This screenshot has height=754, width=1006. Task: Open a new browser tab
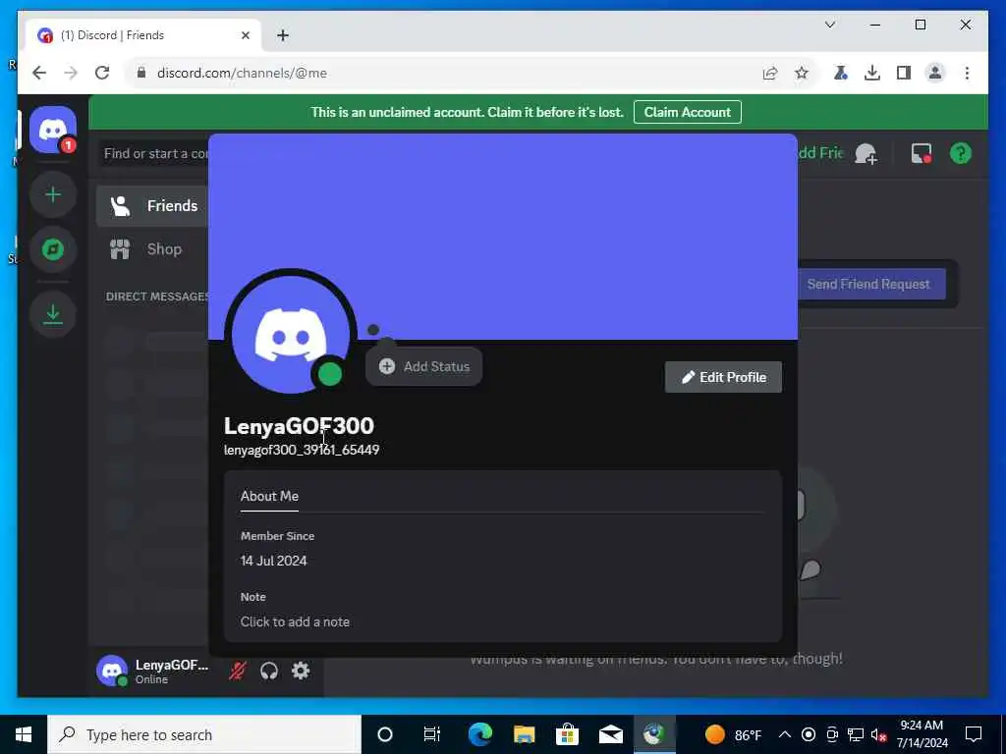click(x=283, y=36)
